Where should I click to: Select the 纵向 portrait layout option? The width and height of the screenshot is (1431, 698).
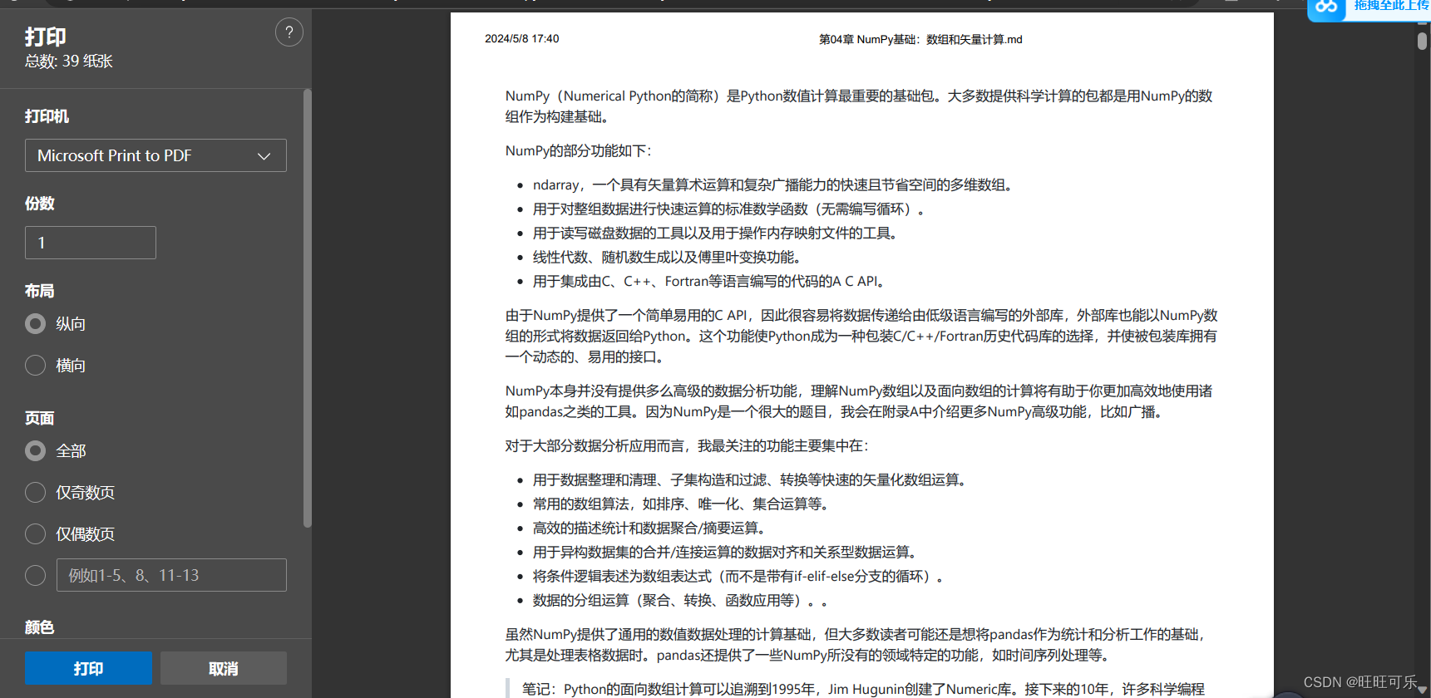(x=35, y=323)
